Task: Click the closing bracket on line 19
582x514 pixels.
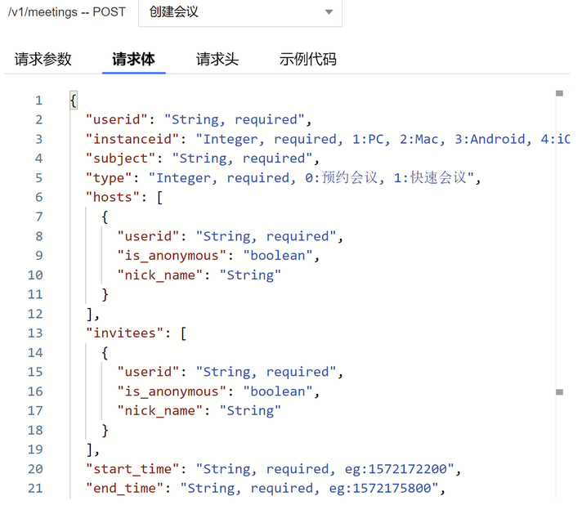Action: pyautogui.click(x=89, y=449)
